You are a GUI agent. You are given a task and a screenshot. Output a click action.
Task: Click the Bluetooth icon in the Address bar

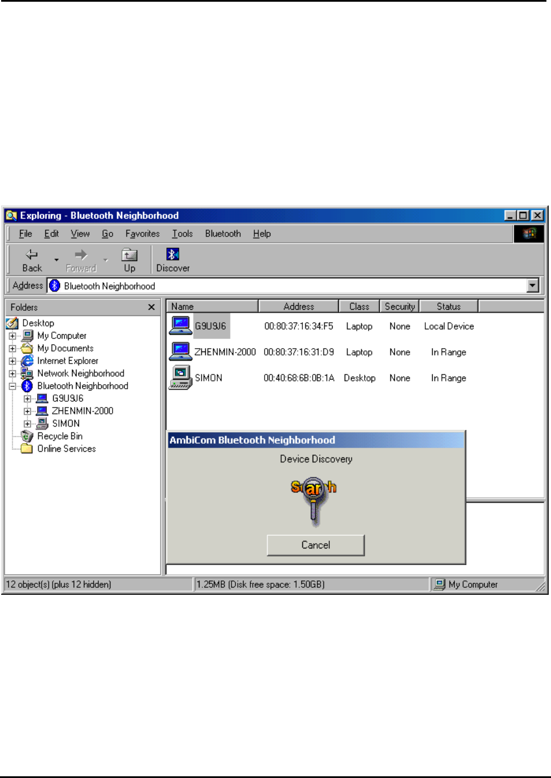click(x=55, y=286)
